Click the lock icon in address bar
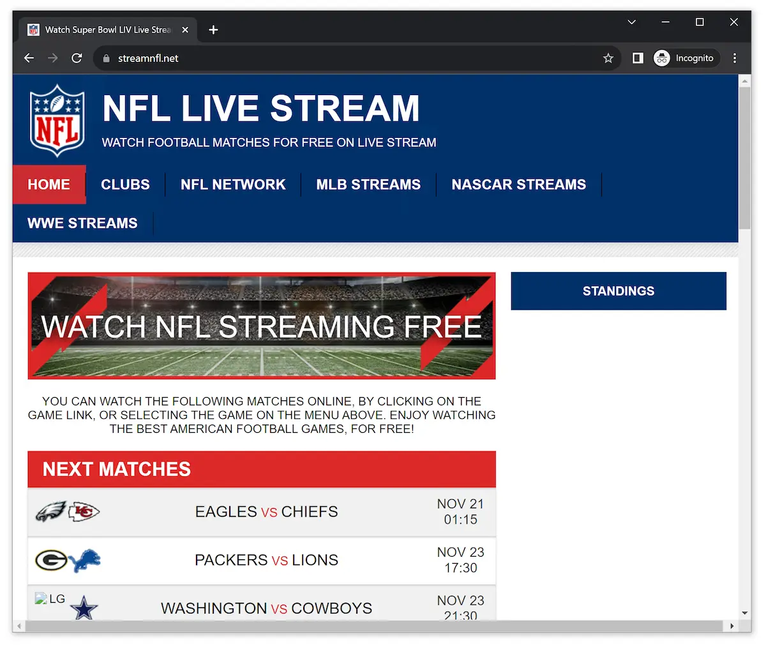The height and width of the screenshot is (648, 766). (x=106, y=58)
